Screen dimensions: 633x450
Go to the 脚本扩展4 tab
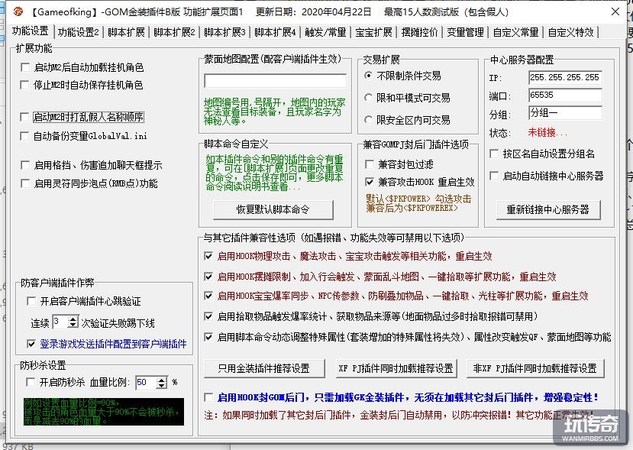275,32
